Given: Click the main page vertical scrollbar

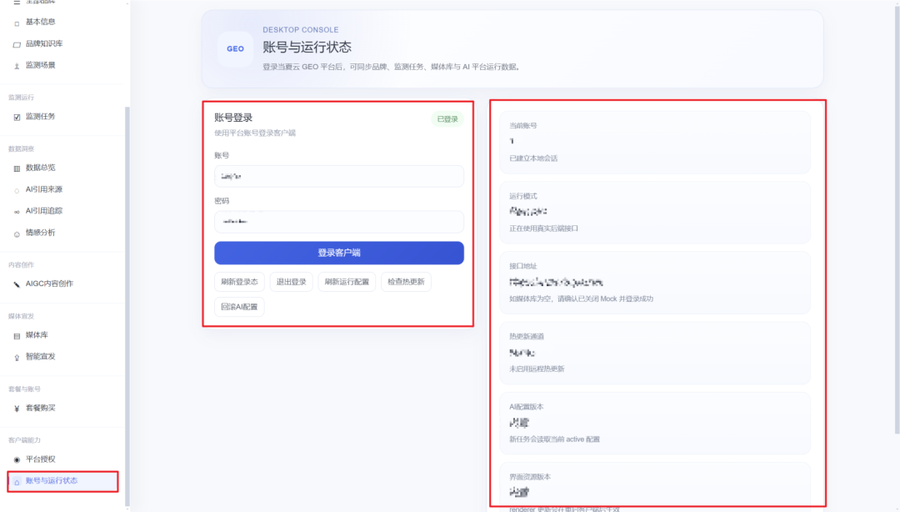Looking at the screenshot, I should tap(897, 218).
